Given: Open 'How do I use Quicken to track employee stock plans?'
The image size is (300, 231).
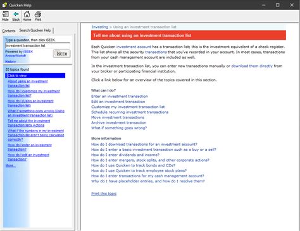Looking at the screenshot, I should [139, 170].
